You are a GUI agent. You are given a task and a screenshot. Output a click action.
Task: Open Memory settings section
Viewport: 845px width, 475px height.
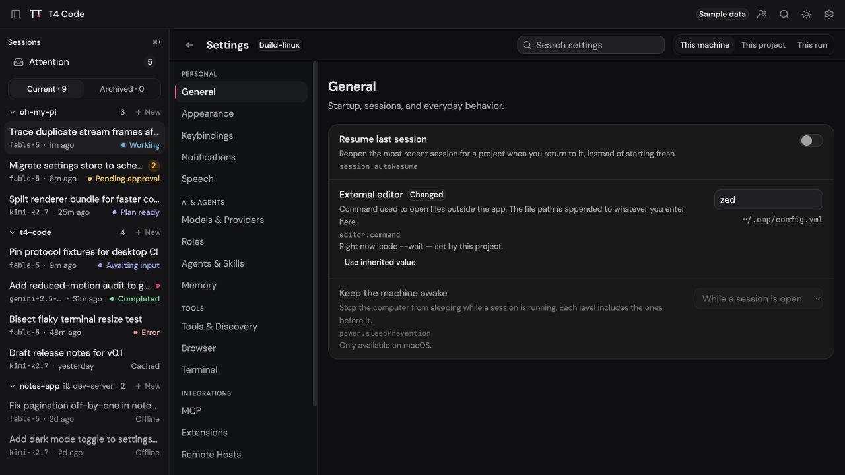pyautogui.click(x=242, y=285)
